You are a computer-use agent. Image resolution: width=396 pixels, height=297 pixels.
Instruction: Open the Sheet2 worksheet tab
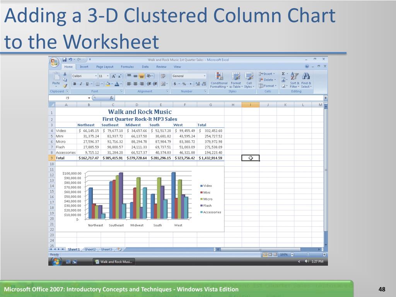(90, 249)
